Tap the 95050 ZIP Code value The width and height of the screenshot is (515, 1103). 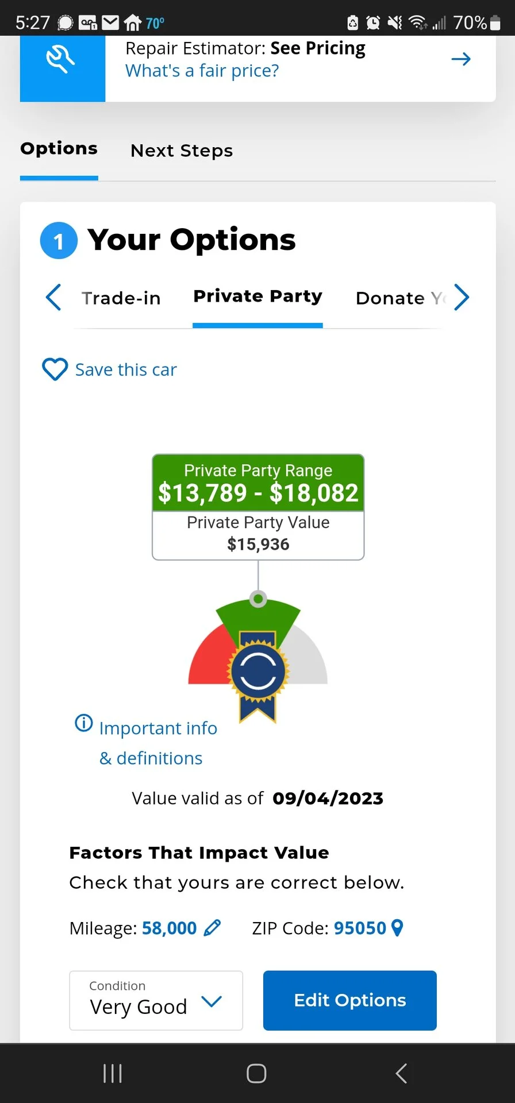pyautogui.click(x=360, y=928)
